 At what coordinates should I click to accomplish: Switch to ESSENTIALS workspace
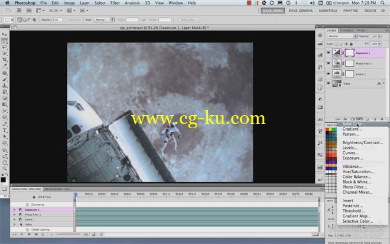pos(328,11)
